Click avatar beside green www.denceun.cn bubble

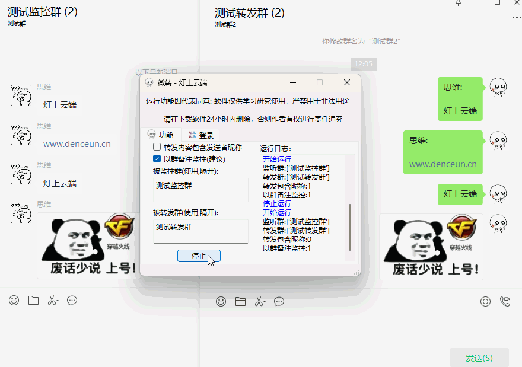click(498, 141)
